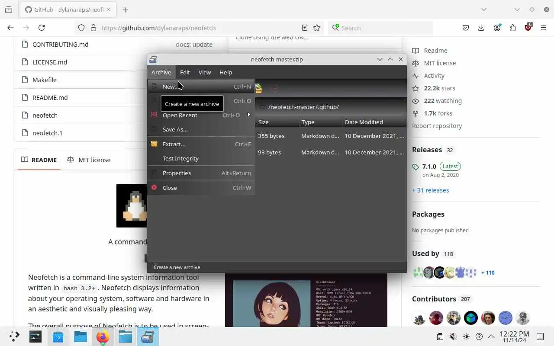The width and height of the screenshot is (554, 346).
Task: Open the Firefox account icon
Action: (497, 28)
